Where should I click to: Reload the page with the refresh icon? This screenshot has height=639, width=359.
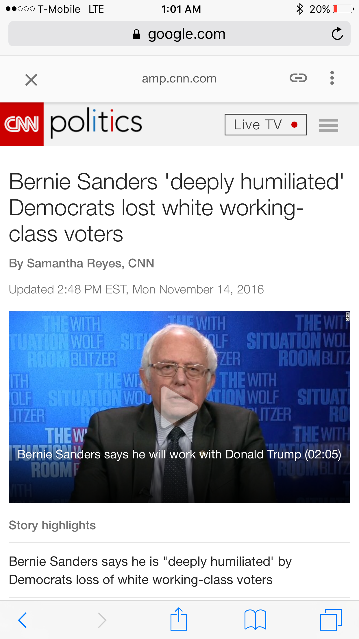[x=337, y=34]
